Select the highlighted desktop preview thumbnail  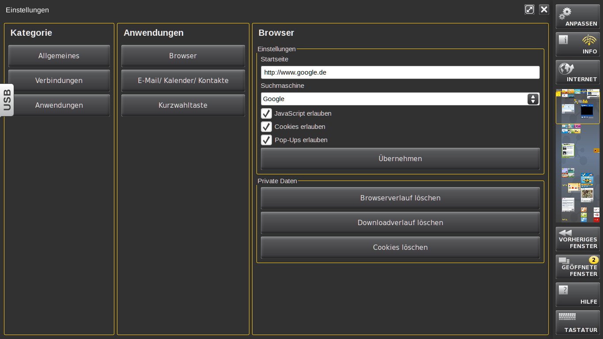coord(577,108)
